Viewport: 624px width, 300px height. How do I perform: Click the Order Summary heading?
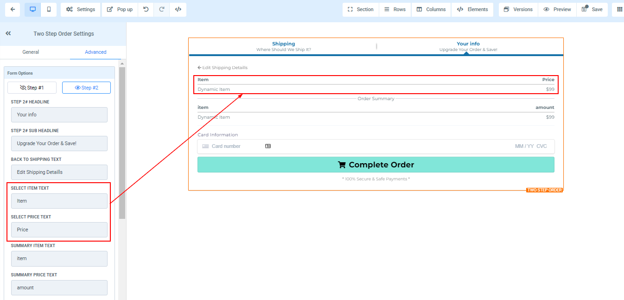click(376, 99)
